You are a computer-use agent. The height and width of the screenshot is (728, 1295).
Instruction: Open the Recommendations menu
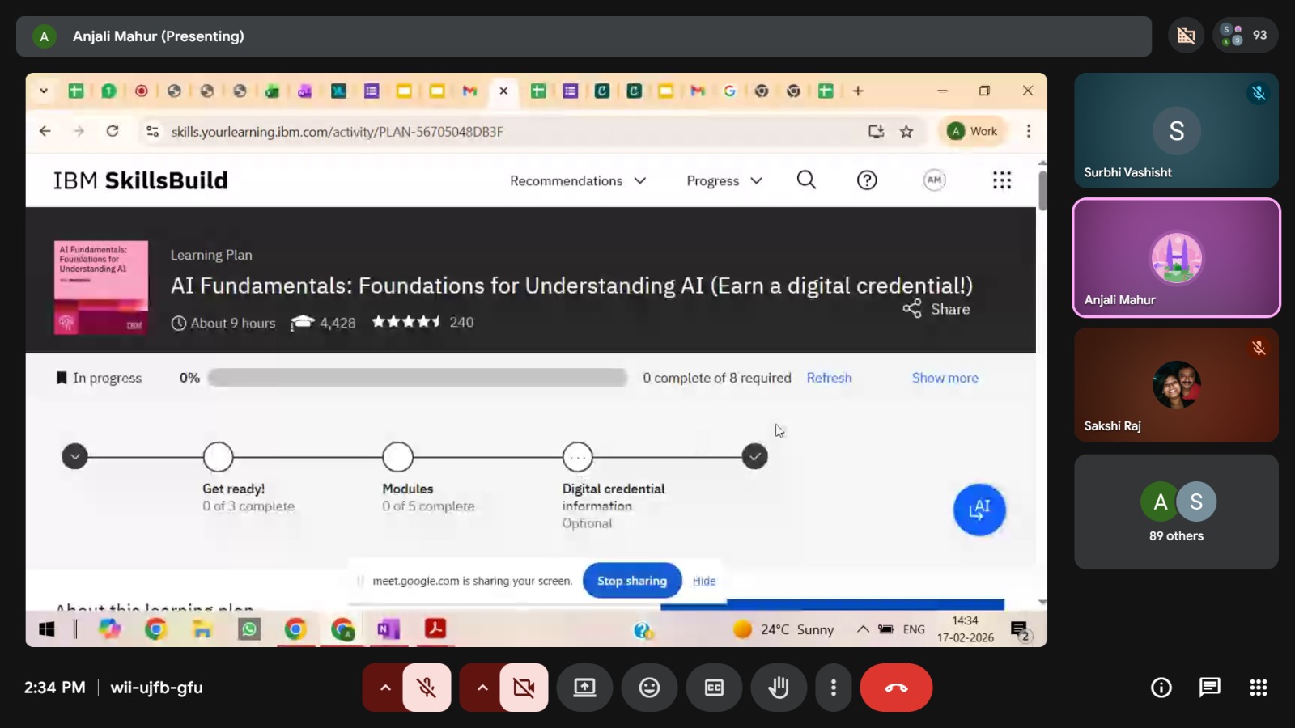click(x=577, y=180)
